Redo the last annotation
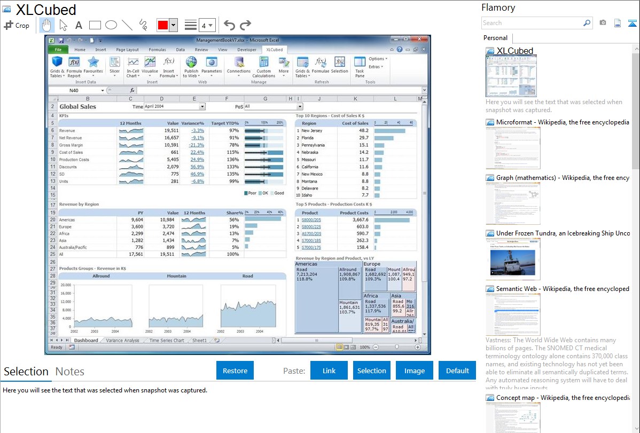The image size is (640, 433). tap(245, 25)
